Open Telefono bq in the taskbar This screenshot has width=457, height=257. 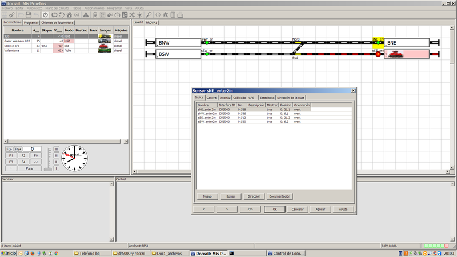click(92, 254)
